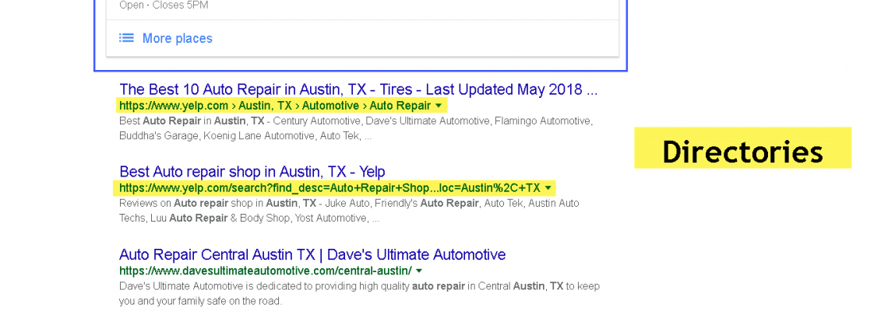The image size is (888, 311).
Task: Expand dropdown arrow after the Yelp search URL
Action: tap(548, 188)
